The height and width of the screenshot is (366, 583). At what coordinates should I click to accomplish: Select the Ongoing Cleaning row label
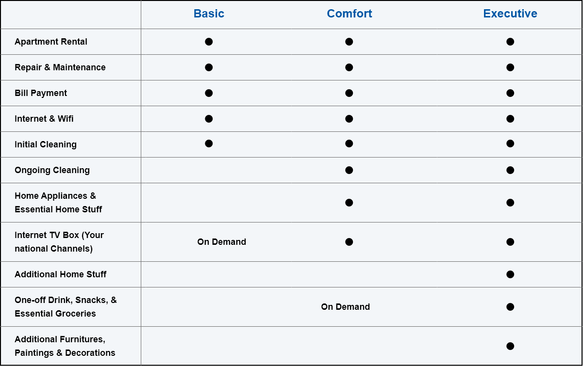(52, 170)
